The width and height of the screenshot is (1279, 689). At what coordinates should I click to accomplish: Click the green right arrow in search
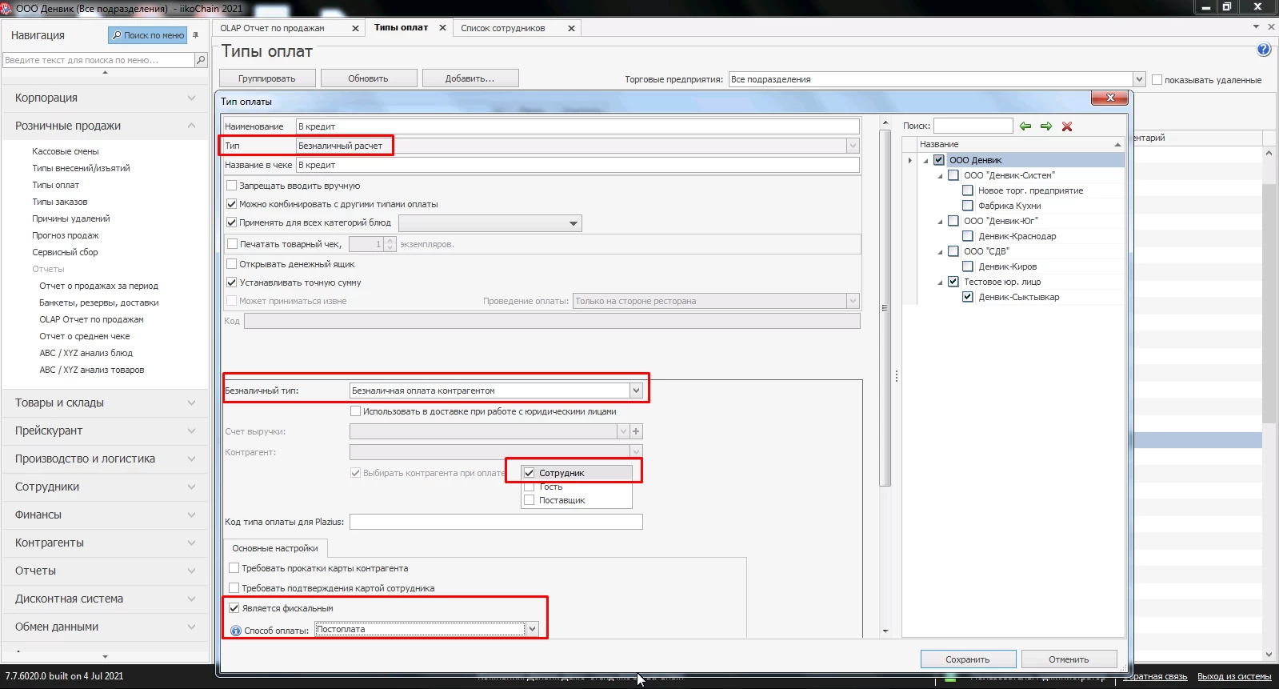click(x=1046, y=126)
